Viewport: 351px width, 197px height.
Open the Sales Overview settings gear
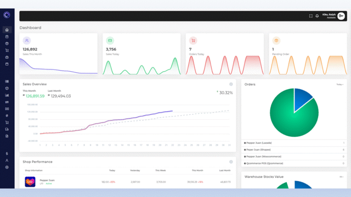click(x=231, y=84)
